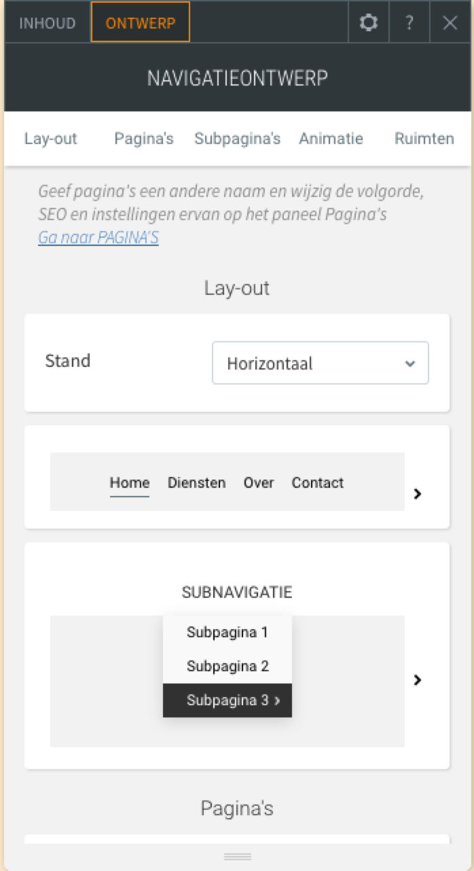The height and width of the screenshot is (871, 474).
Task: Click the help question mark icon
Action: [409, 23]
